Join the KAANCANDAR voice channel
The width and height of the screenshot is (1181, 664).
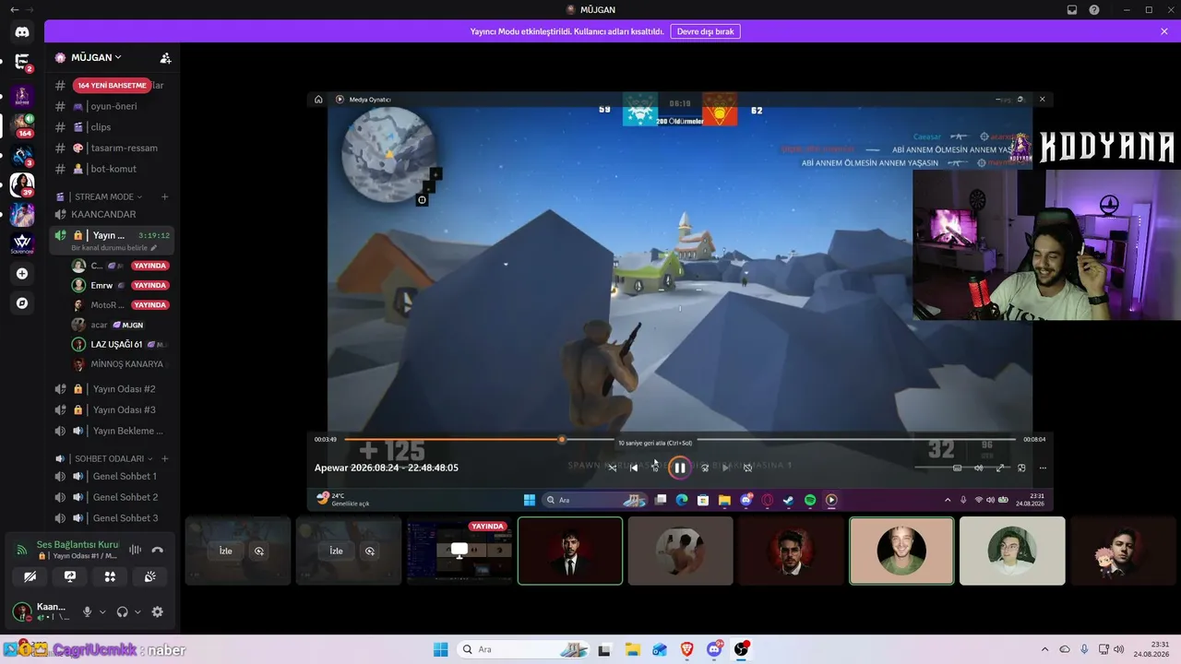tap(111, 214)
